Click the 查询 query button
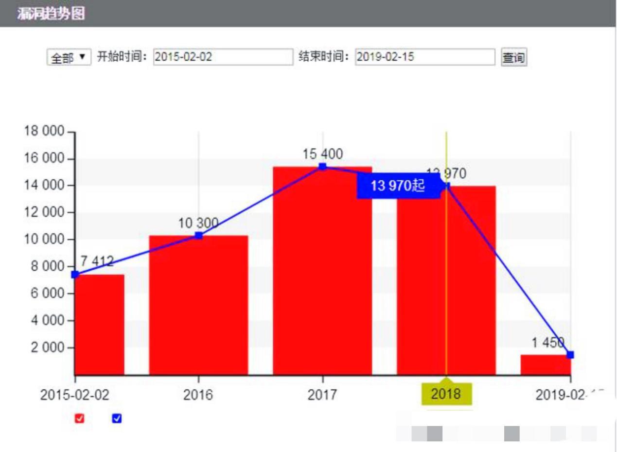Screen dimensions: 617x452 pyautogui.click(x=514, y=57)
